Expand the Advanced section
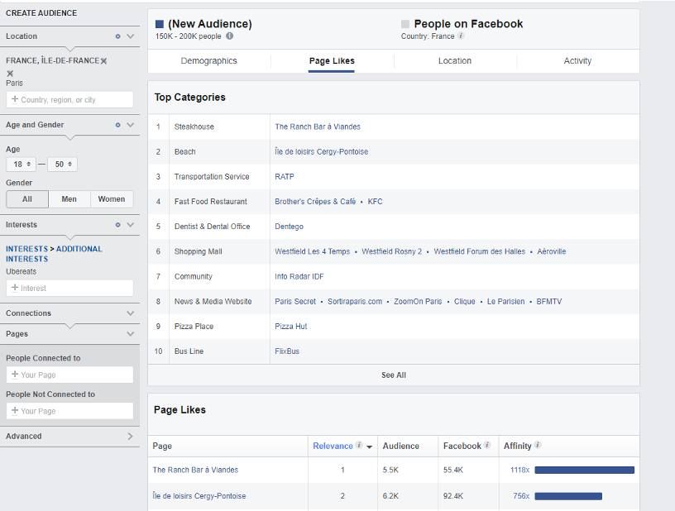The width and height of the screenshot is (675, 511). coord(131,436)
